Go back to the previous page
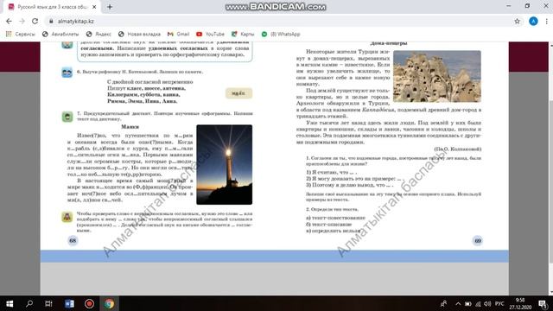The width and height of the screenshot is (553, 311). [x=9, y=21]
